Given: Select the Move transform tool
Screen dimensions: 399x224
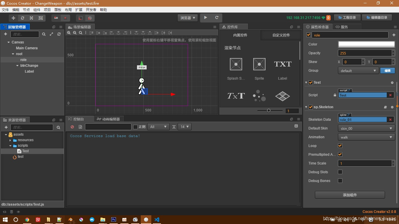Looking at the screenshot, I should pos(13,18).
